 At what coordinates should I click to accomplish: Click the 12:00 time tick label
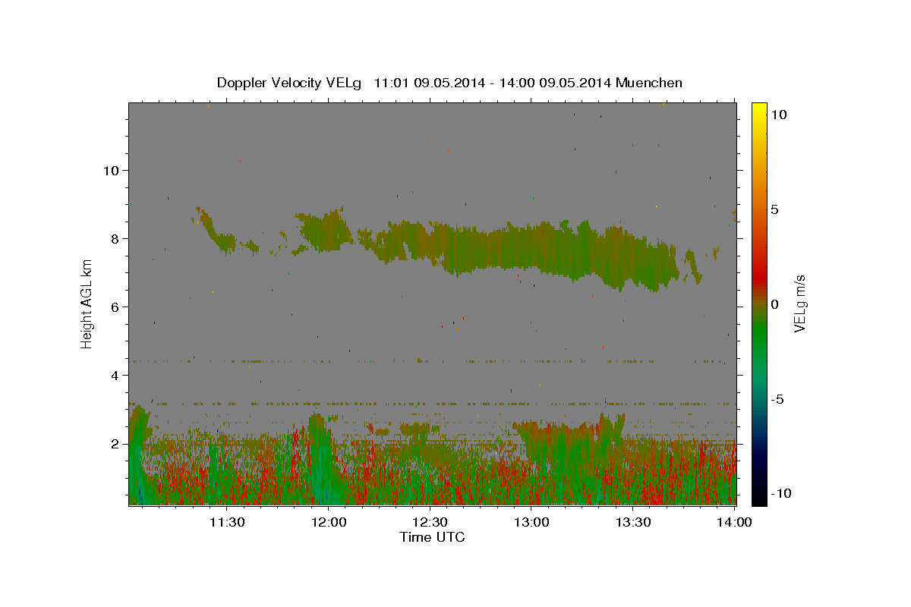[328, 522]
